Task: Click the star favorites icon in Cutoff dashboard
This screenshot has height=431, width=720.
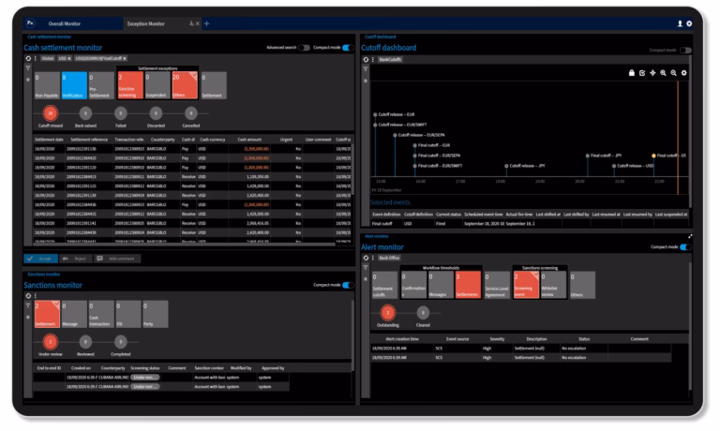Action: tap(366, 81)
